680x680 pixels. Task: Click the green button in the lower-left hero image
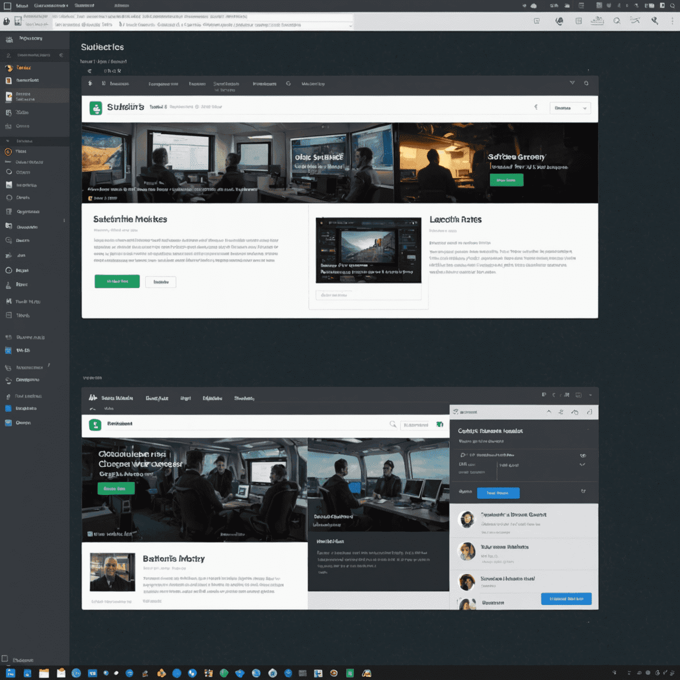[x=116, y=488]
